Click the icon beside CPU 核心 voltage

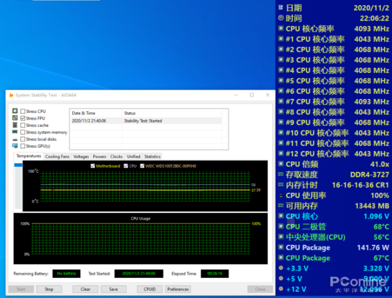(281, 216)
